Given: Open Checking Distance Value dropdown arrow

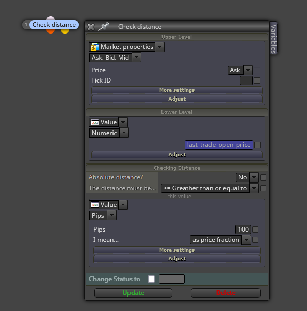Looking at the screenshot, I should [x=123, y=205].
